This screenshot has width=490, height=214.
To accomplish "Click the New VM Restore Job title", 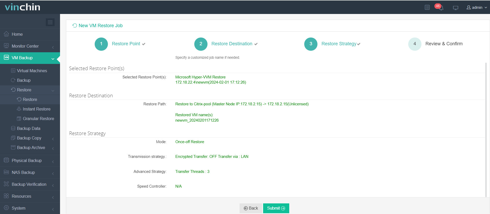I will pyautogui.click(x=101, y=26).
